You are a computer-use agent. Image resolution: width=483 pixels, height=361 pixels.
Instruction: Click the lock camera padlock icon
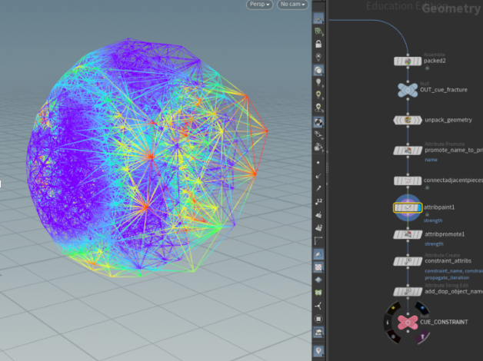tap(318, 44)
